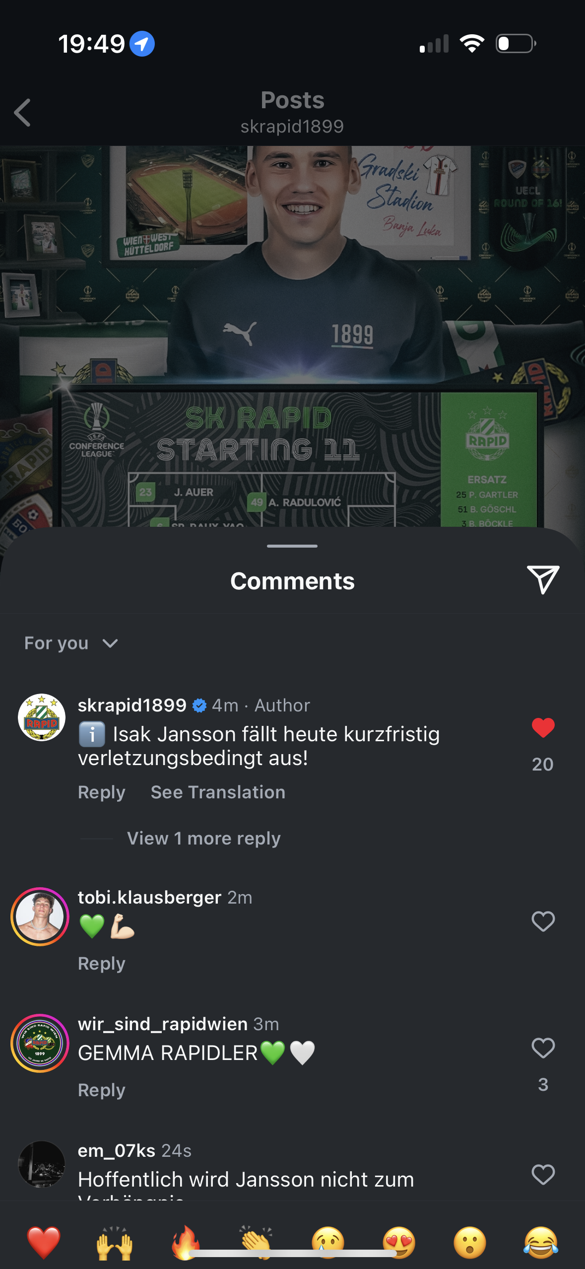Like the wir_sind_rapidwien comment
This screenshot has width=585, height=1269.
pyautogui.click(x=543, y=1048)
